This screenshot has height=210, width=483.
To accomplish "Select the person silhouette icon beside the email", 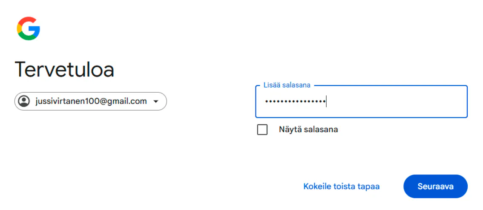I will coord(24,101).
